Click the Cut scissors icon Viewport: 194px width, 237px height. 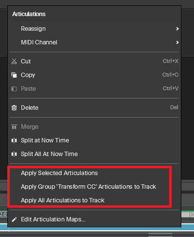[14, 61]
